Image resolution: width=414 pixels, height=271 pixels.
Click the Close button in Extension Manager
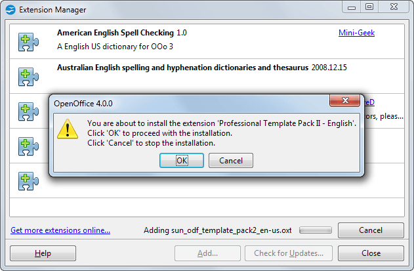point(371,253)
